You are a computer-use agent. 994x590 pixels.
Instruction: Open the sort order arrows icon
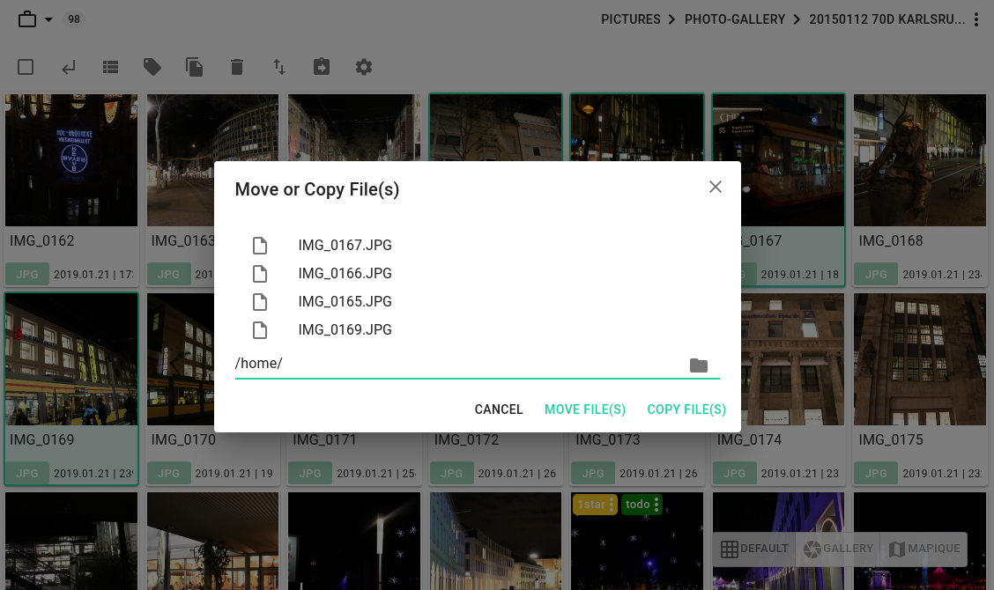click(x=279, y=67)
